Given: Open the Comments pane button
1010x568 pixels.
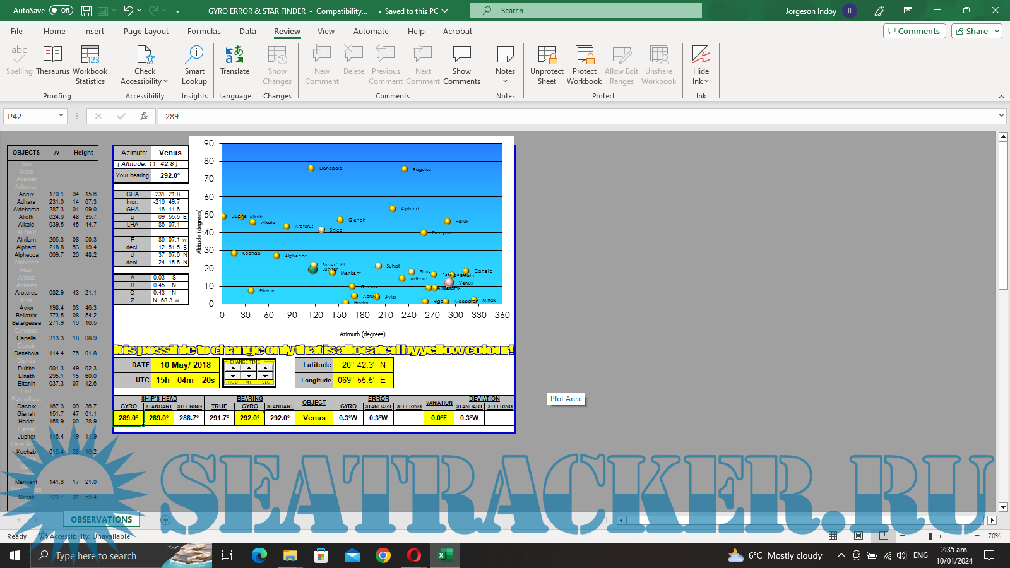Looking at the screenshot, I should point(914,31).
